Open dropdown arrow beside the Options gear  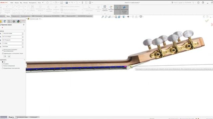point(93,3)
